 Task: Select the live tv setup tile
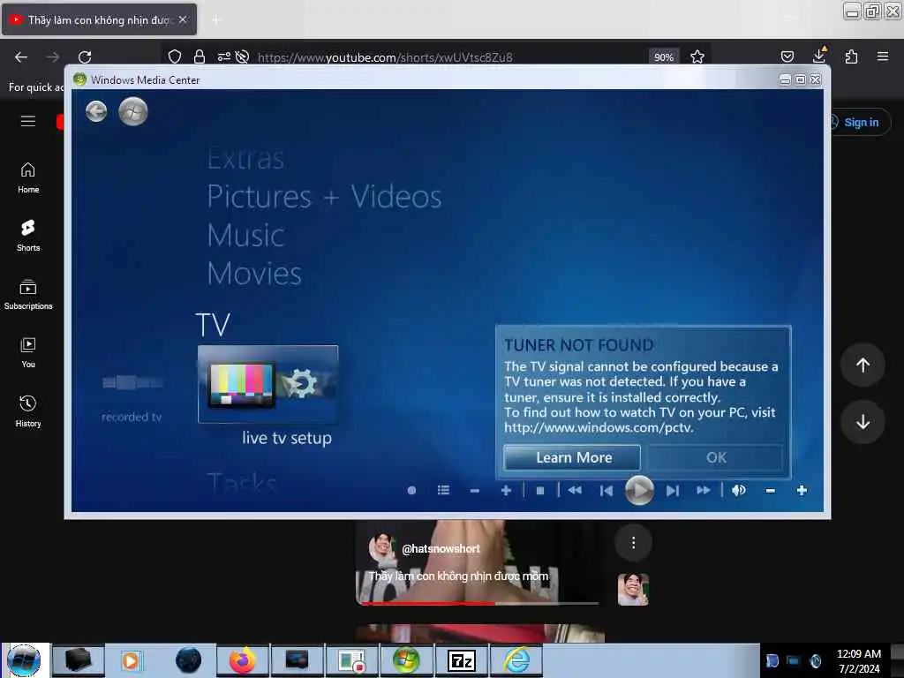point(268,385)
